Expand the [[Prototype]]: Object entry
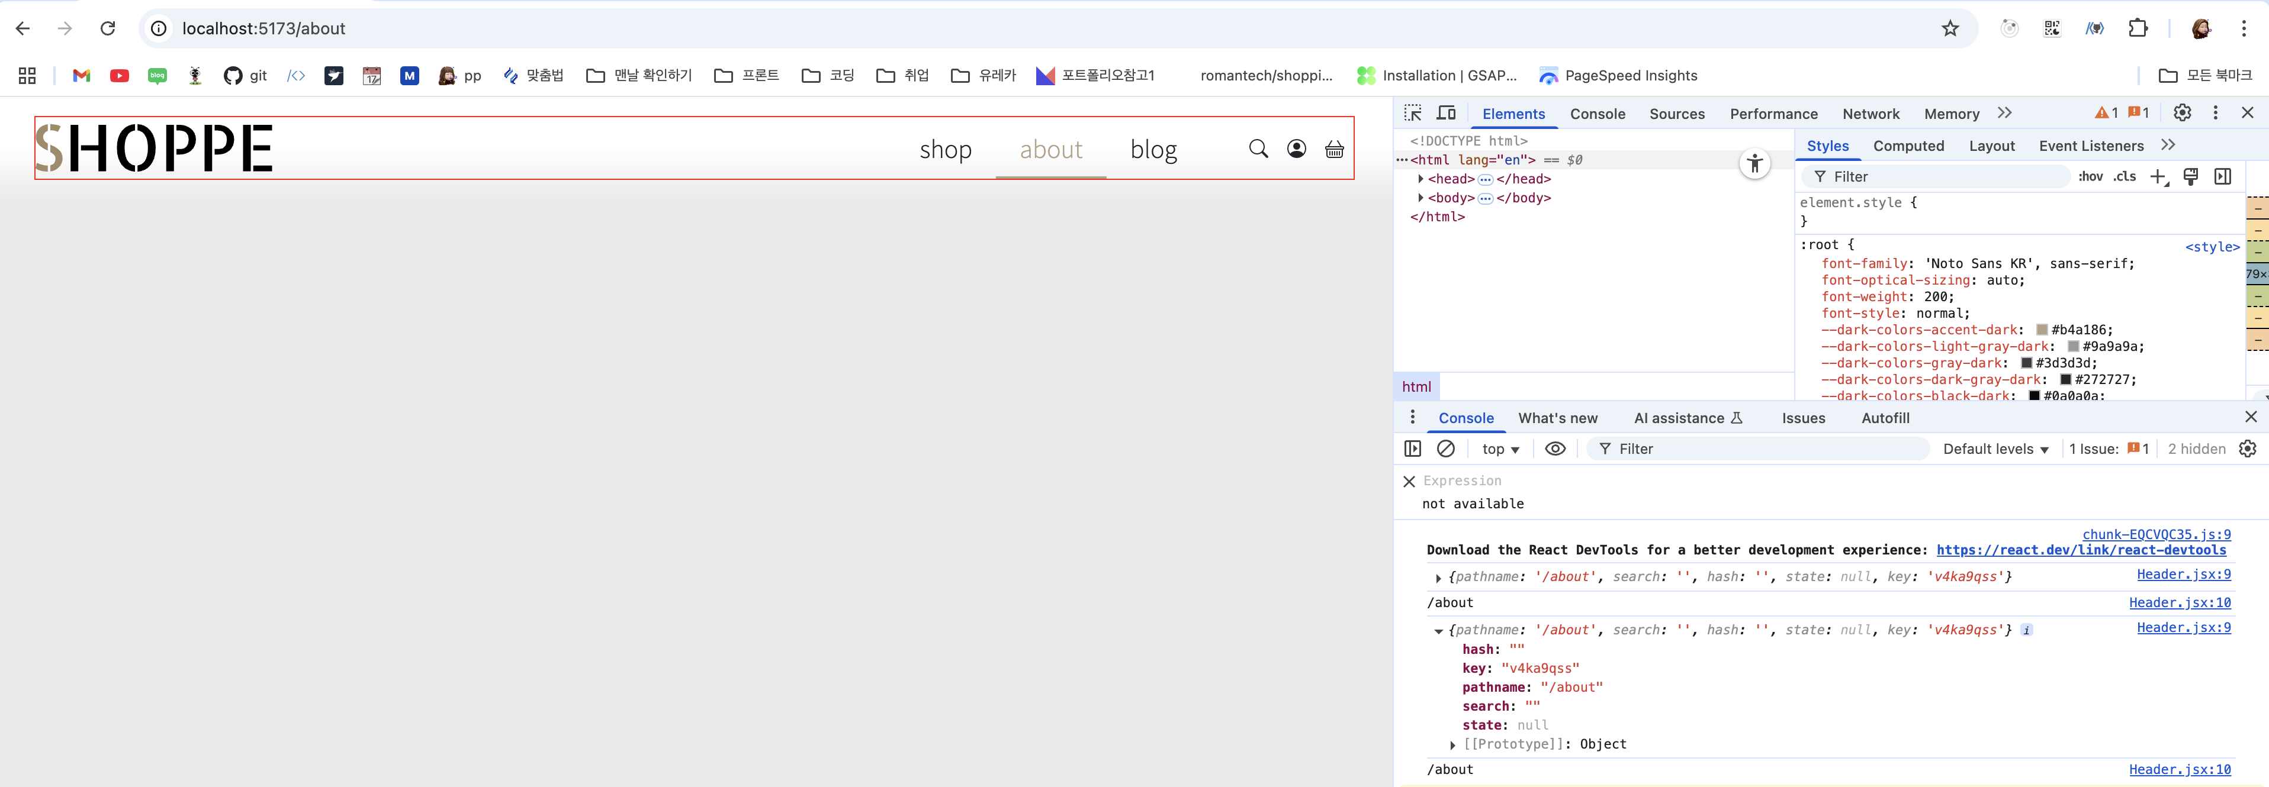 pyautogui.click(x=1452, y=745)
